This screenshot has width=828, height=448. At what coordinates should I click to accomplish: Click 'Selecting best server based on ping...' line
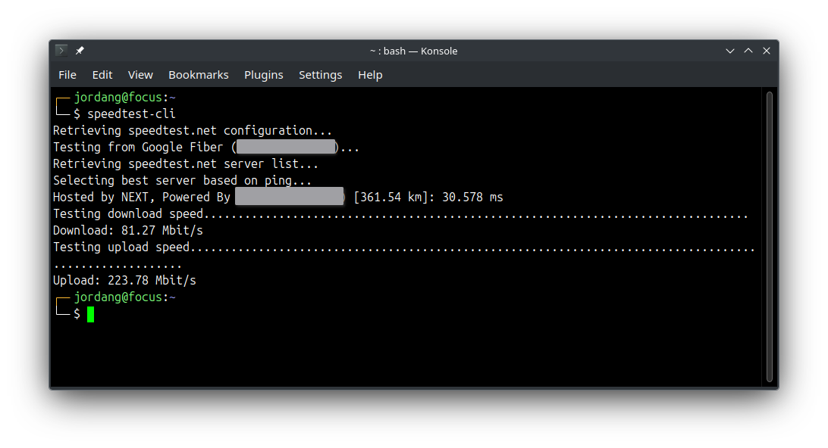[182, 181]
